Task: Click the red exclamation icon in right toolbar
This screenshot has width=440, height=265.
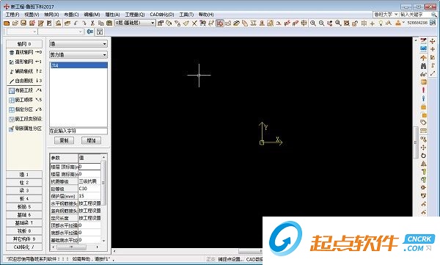Action: click(423, 90)
